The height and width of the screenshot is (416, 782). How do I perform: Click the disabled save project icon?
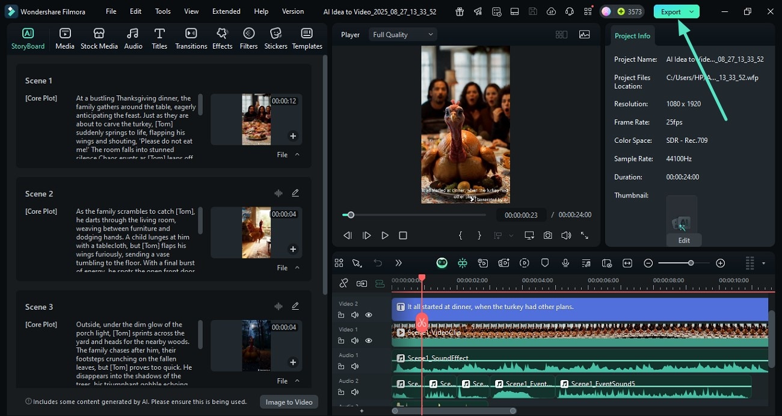(x=533, y=11)
